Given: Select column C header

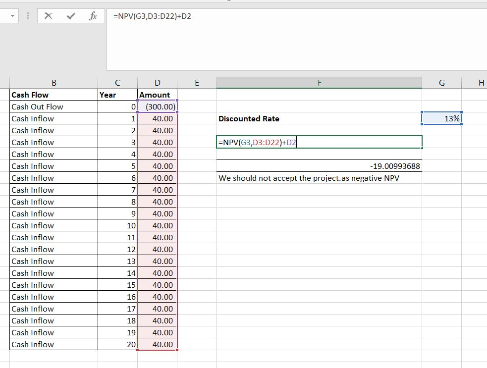Looking at the screenshot, I should 117,83.
